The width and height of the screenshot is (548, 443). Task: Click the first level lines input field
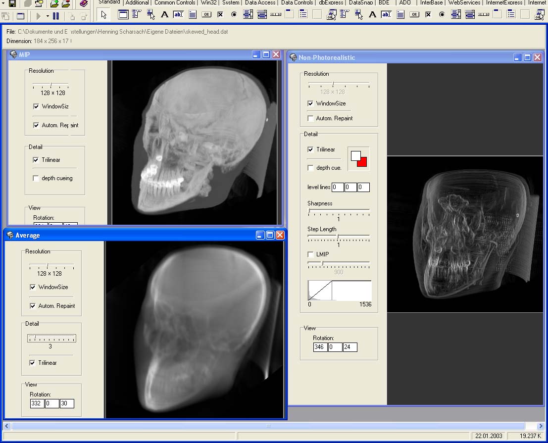338,187
